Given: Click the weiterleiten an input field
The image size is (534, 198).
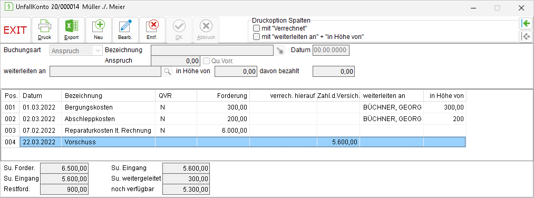Looking at the screenshot, I should [x=105, y=72].
